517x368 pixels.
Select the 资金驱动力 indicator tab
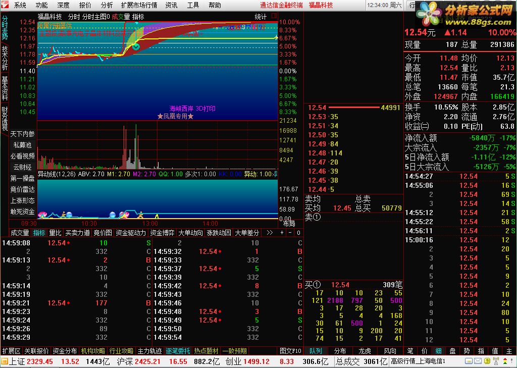click(x=131, y=233)
